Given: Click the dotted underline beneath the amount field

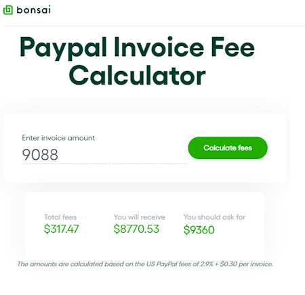Looking at the screenshot, I should [x=105, y=164].
